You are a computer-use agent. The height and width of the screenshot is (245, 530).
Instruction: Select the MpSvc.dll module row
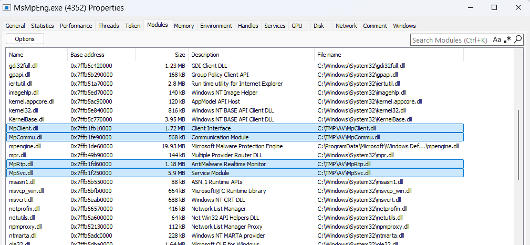(235, 173)
